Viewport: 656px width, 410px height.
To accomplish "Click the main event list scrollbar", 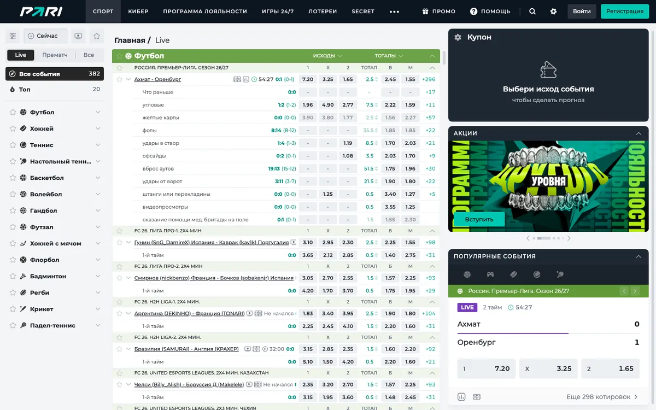I will (x=444, y=57).
